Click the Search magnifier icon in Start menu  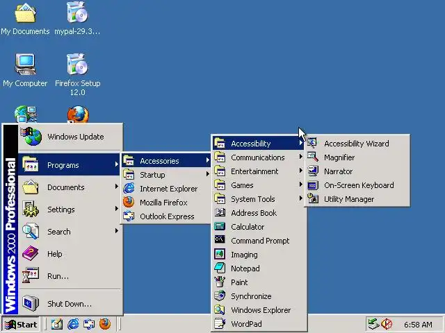click(x=31, y=231)
